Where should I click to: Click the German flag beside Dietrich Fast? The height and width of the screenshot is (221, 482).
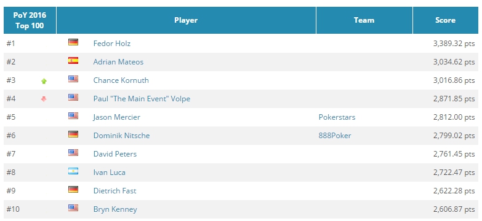point(73,190)
